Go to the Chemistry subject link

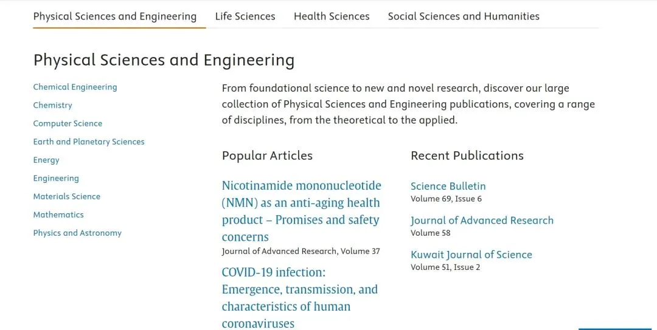(x=52, y=105)
